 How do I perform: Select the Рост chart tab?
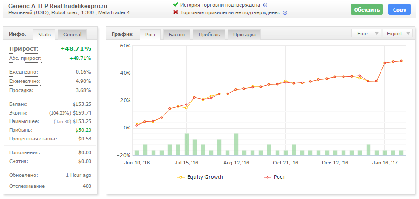[151, 35]
